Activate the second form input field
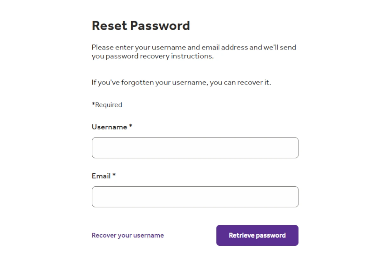 [x=195, y=197]
